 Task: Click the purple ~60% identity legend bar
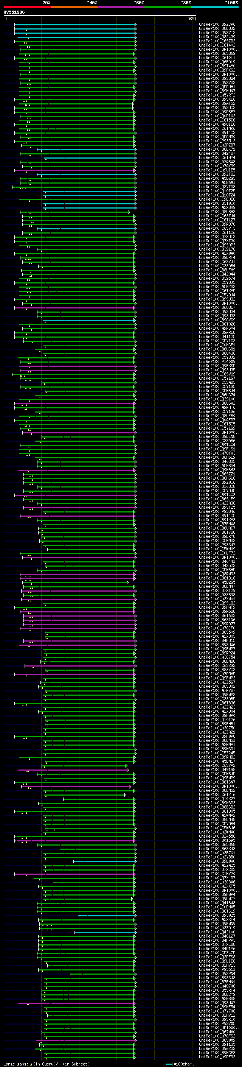tap(121, 7)
